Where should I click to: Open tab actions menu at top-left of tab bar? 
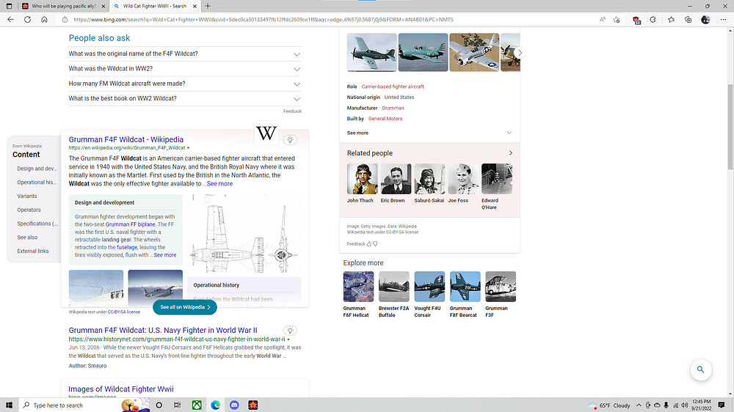tap(9, 6)
